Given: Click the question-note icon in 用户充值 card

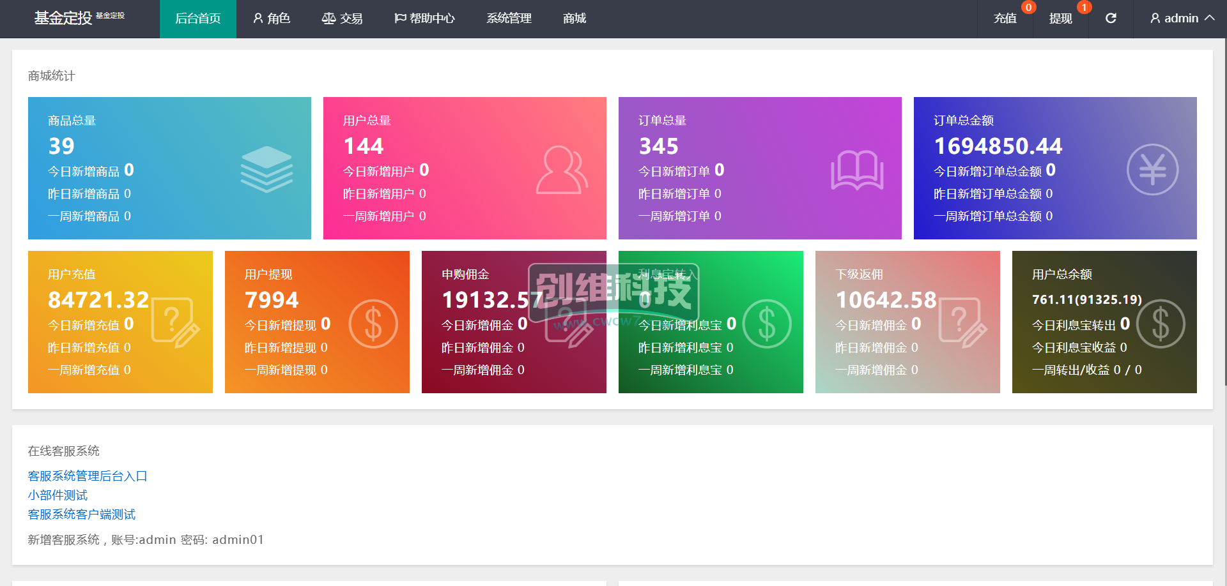Looking at the screenshot, I should click(175, 322).
